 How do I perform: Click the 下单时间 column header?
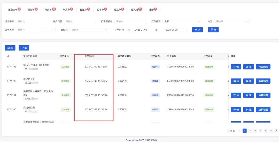tap(89, 56)
